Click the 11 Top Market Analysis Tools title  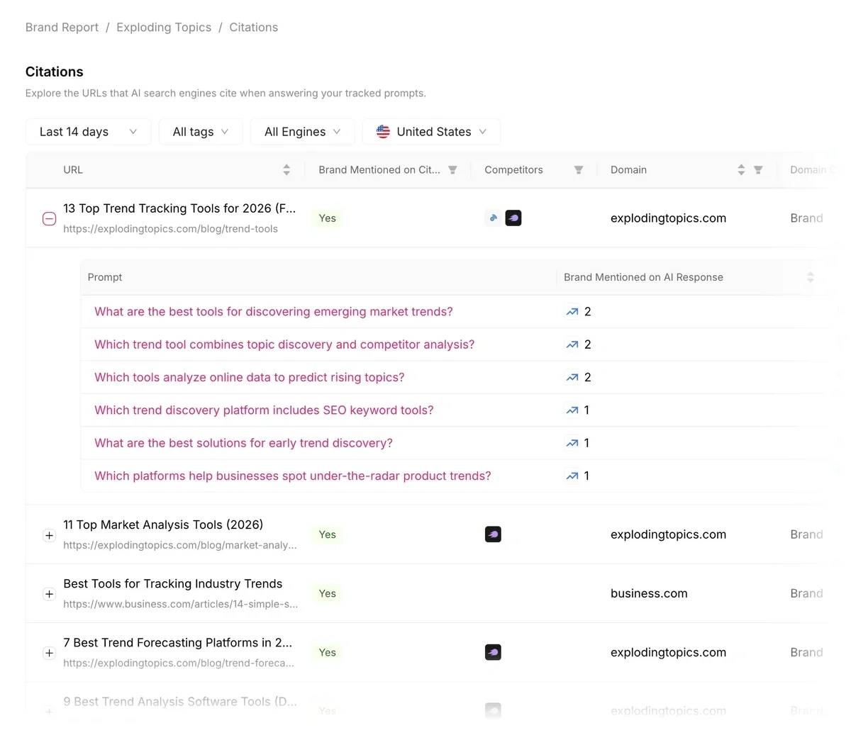pos(163,525)
